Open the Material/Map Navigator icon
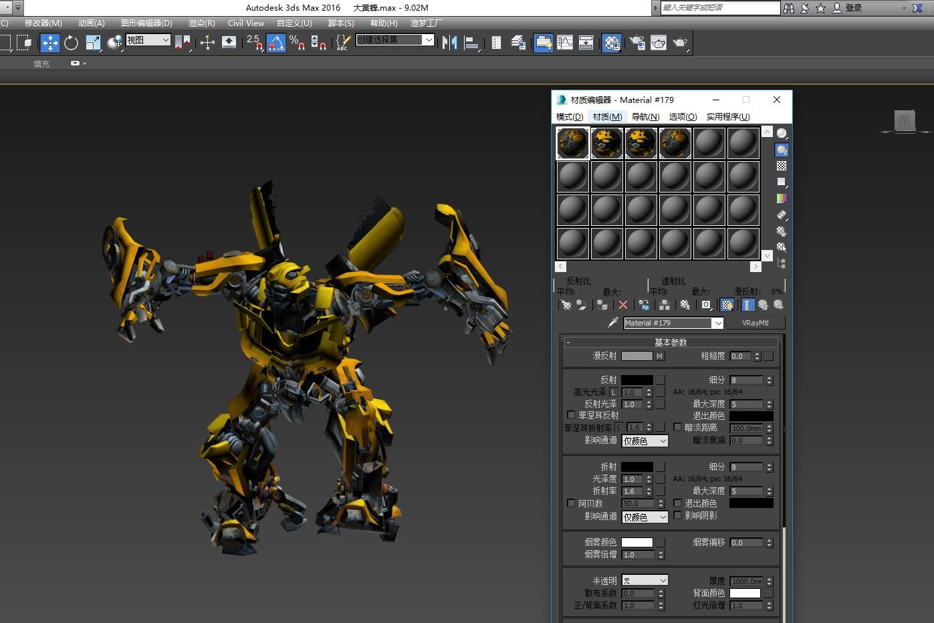The image size is (934, 623). 782,263
